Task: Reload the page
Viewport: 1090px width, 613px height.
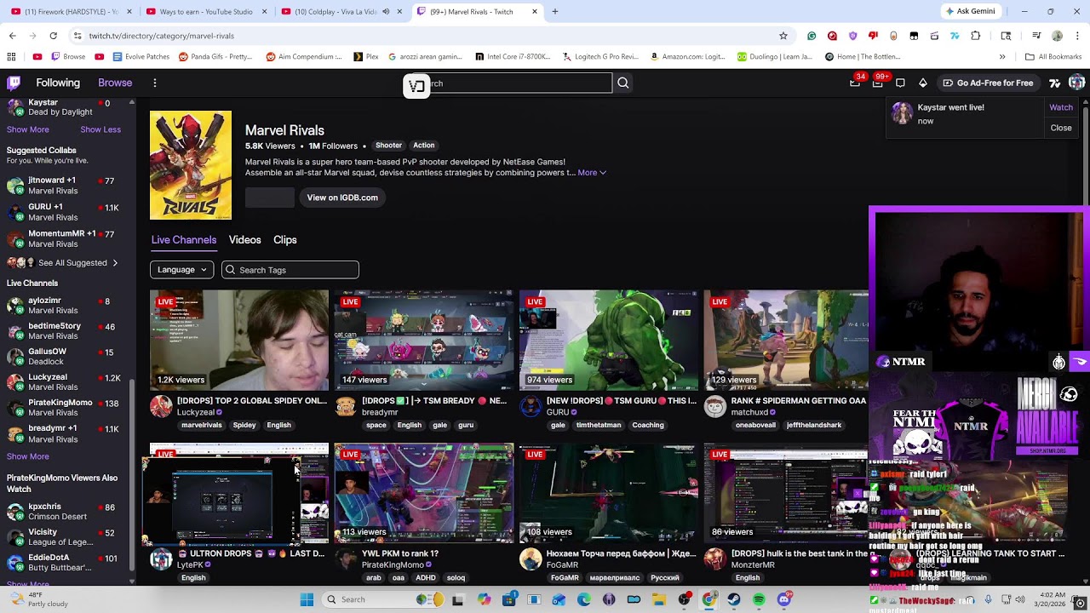Action: (x=53, y=36)
